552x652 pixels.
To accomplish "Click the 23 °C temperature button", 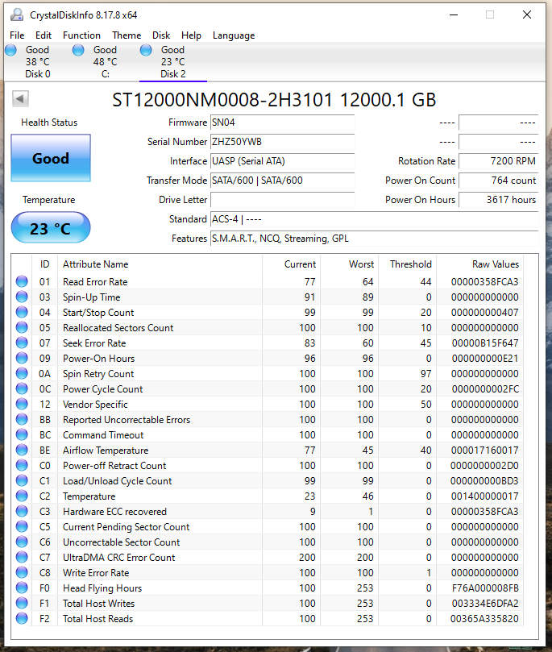I will (x=51, y=229).
